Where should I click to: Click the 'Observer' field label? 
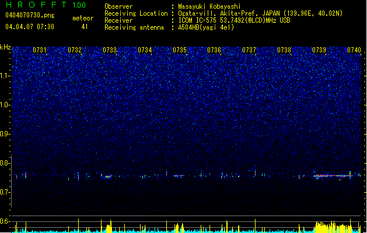point(118,6)
